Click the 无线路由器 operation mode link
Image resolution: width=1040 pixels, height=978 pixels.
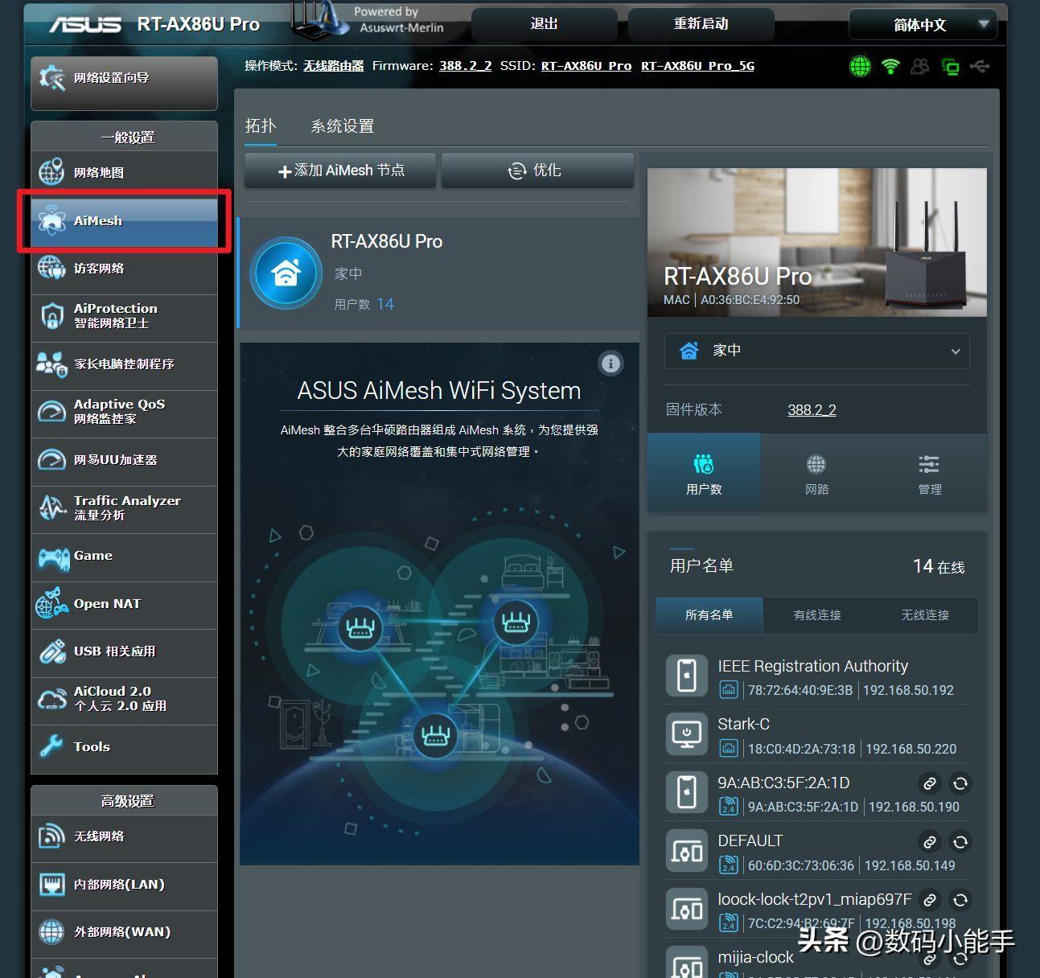click(x=334, y=66)
